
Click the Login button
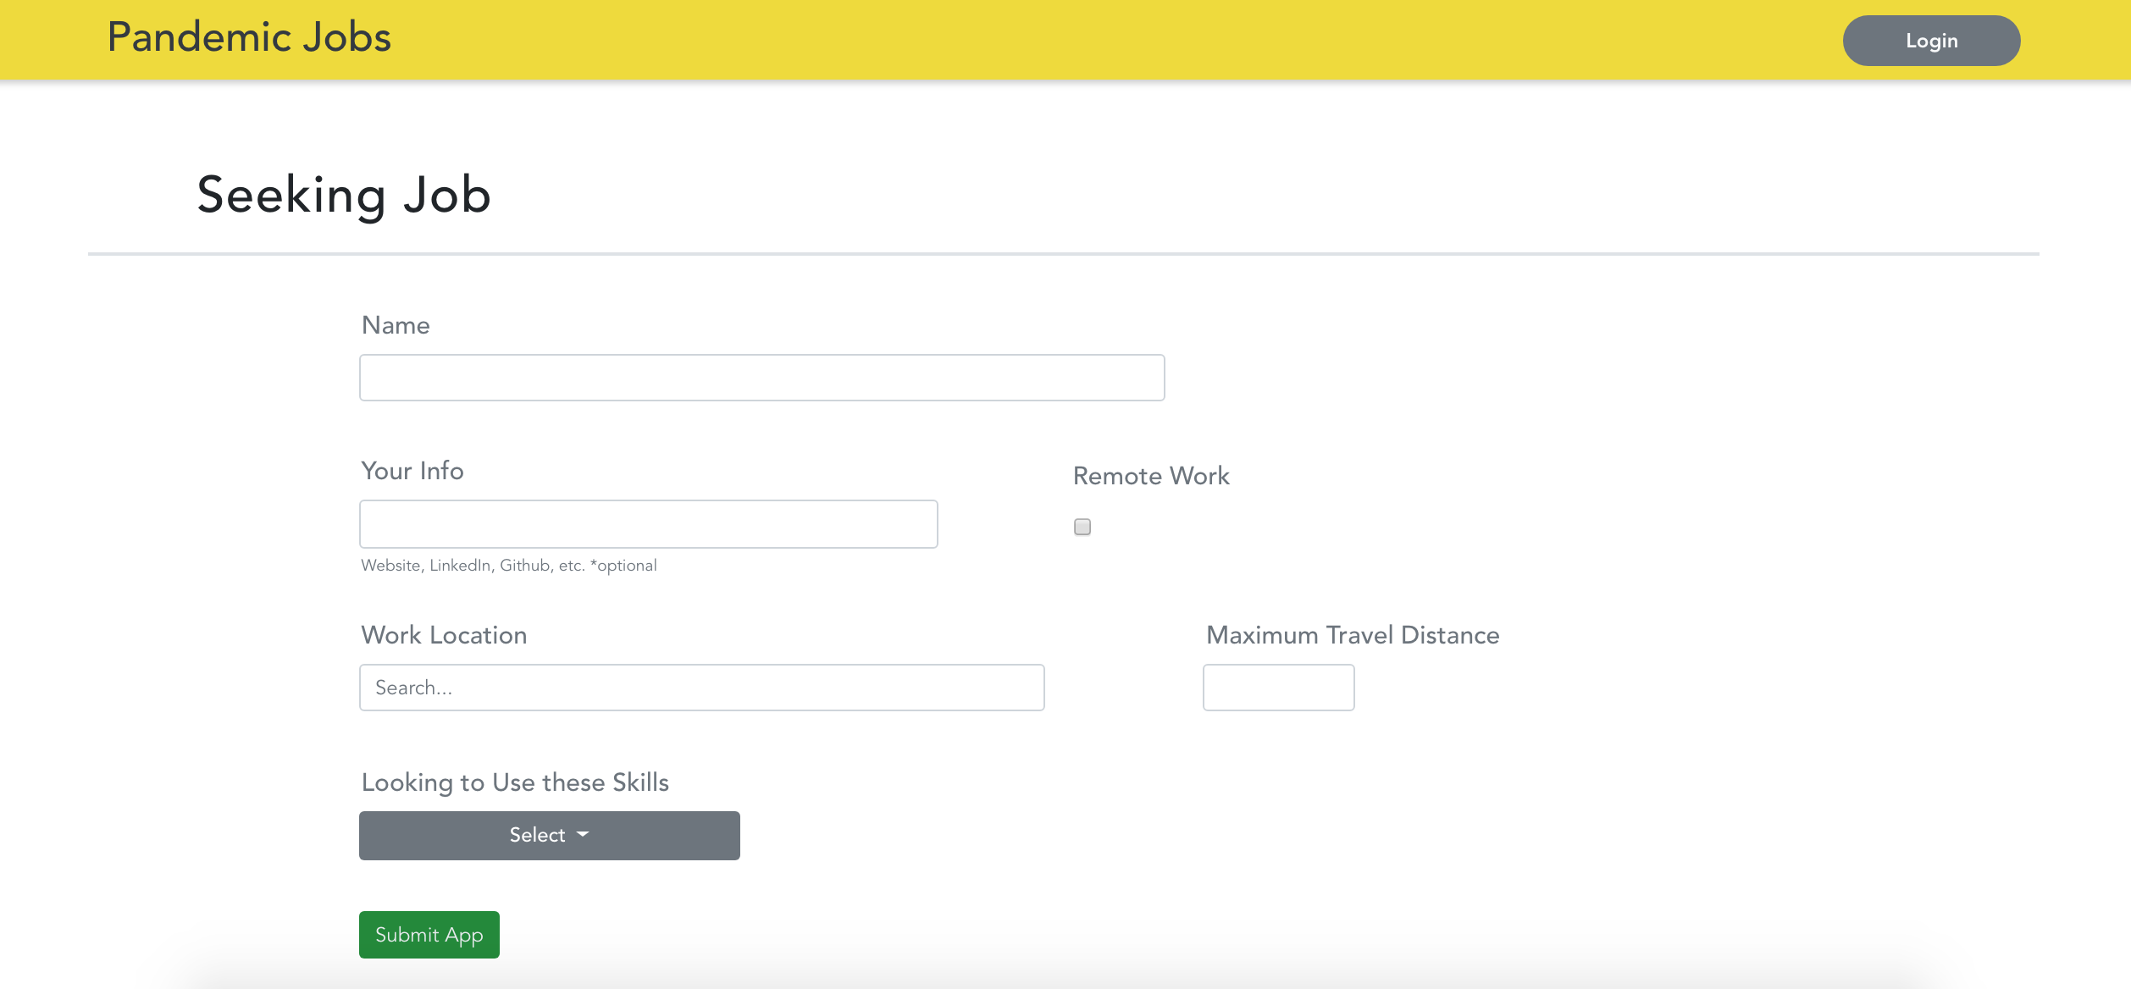coord(1930,41)
